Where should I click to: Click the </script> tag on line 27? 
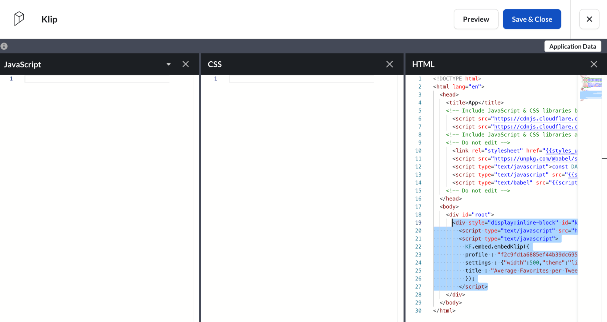[x=473, y=286]
